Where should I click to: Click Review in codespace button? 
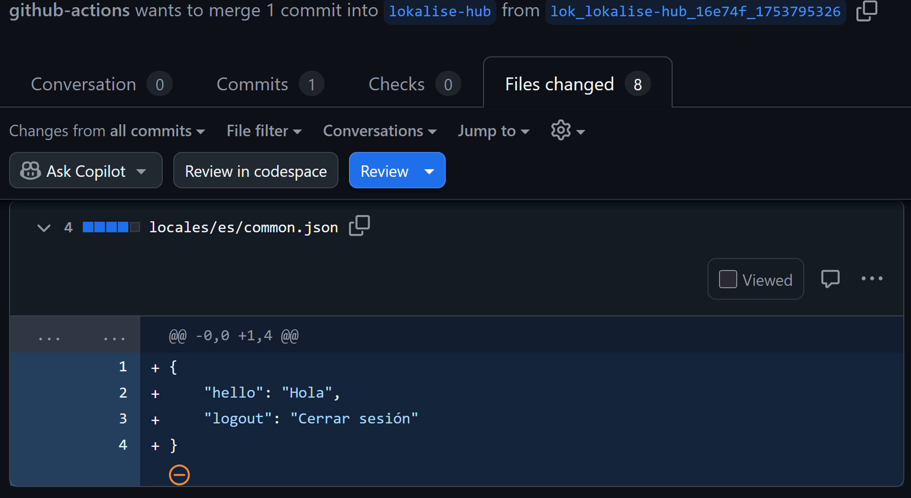[256, 171]
